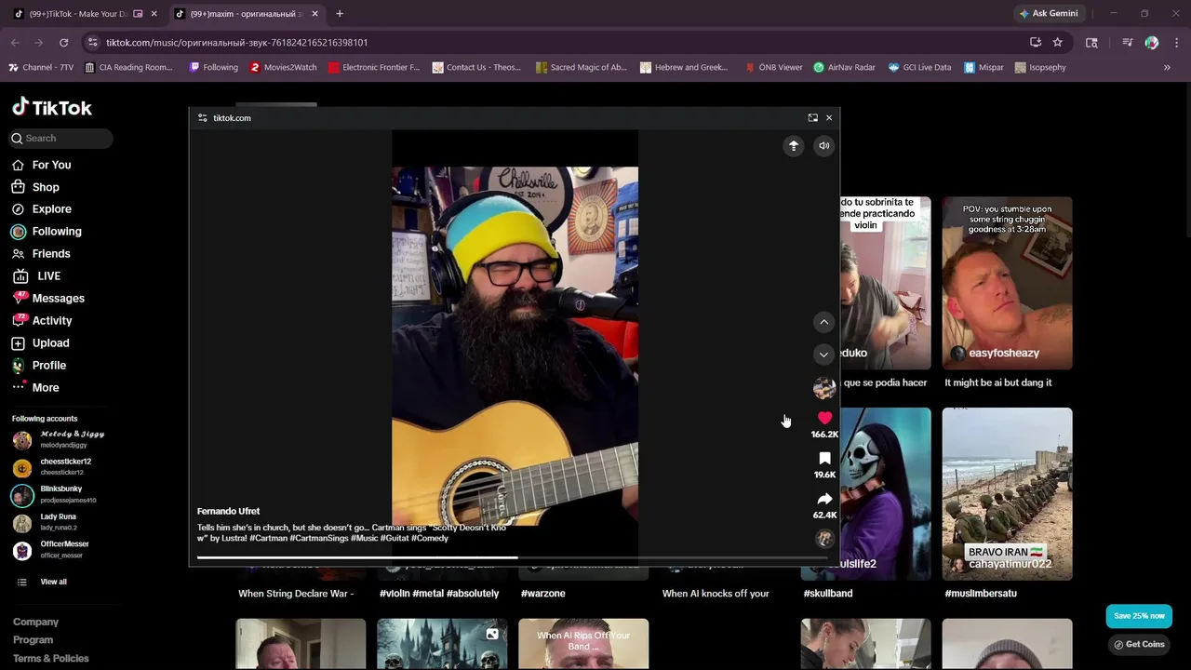This screenshot has height=670, width=1191.
Task: Expand the Company footer section
Action: (36, 622)
